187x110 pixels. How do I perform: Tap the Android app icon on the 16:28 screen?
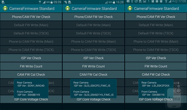click(x=67, y=8)
